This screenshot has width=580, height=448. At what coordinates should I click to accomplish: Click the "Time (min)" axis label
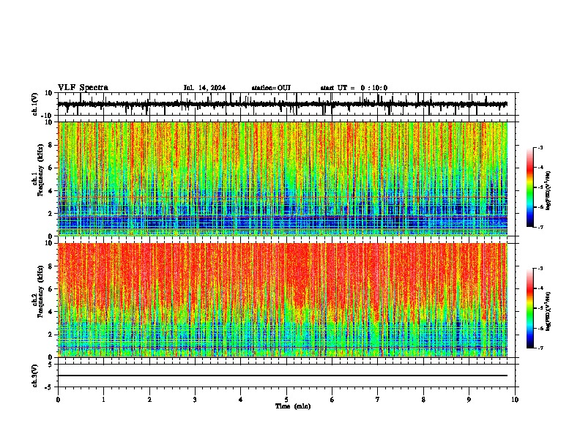coord(293,406)
